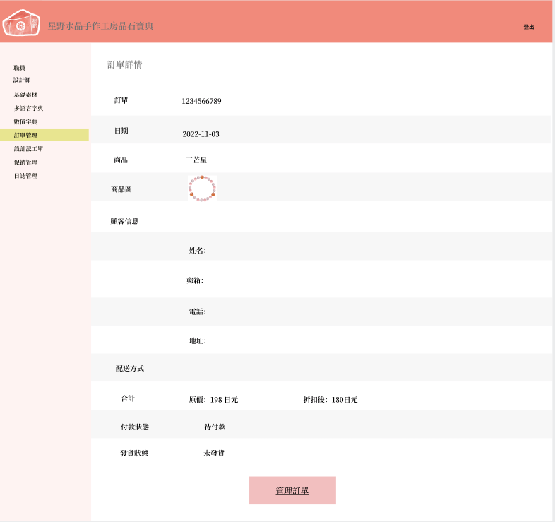Click the bracelet product image thumbnail
This screenshot has height=522, width=555.
point(202,189)
